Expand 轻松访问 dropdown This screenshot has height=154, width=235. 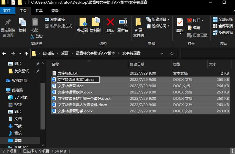pyautogui.click(x=169, y=26)
